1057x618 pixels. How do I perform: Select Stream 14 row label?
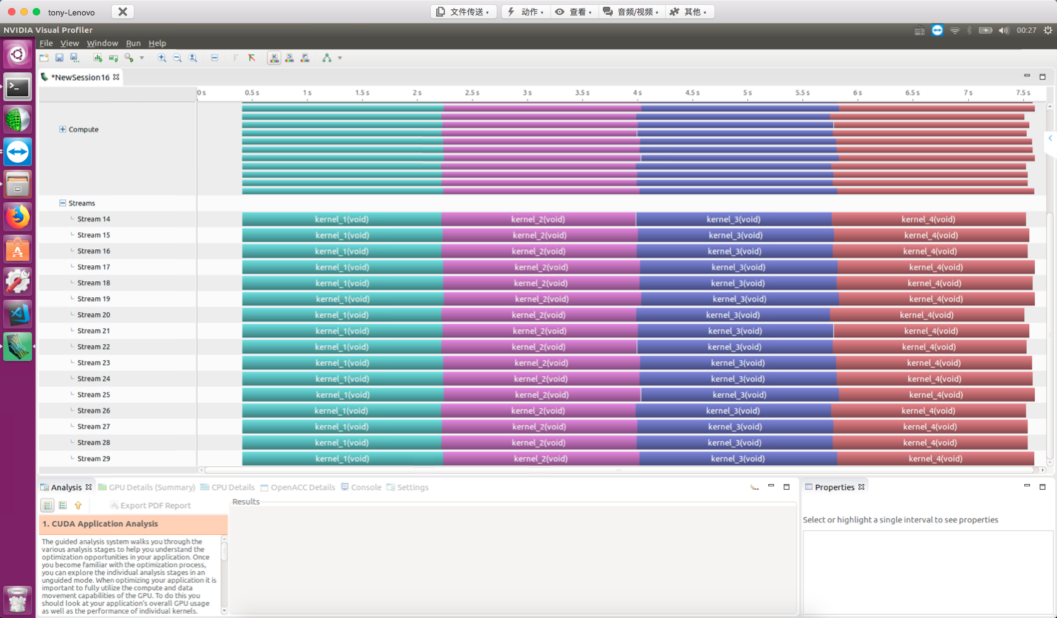click(x=94, y=219)
